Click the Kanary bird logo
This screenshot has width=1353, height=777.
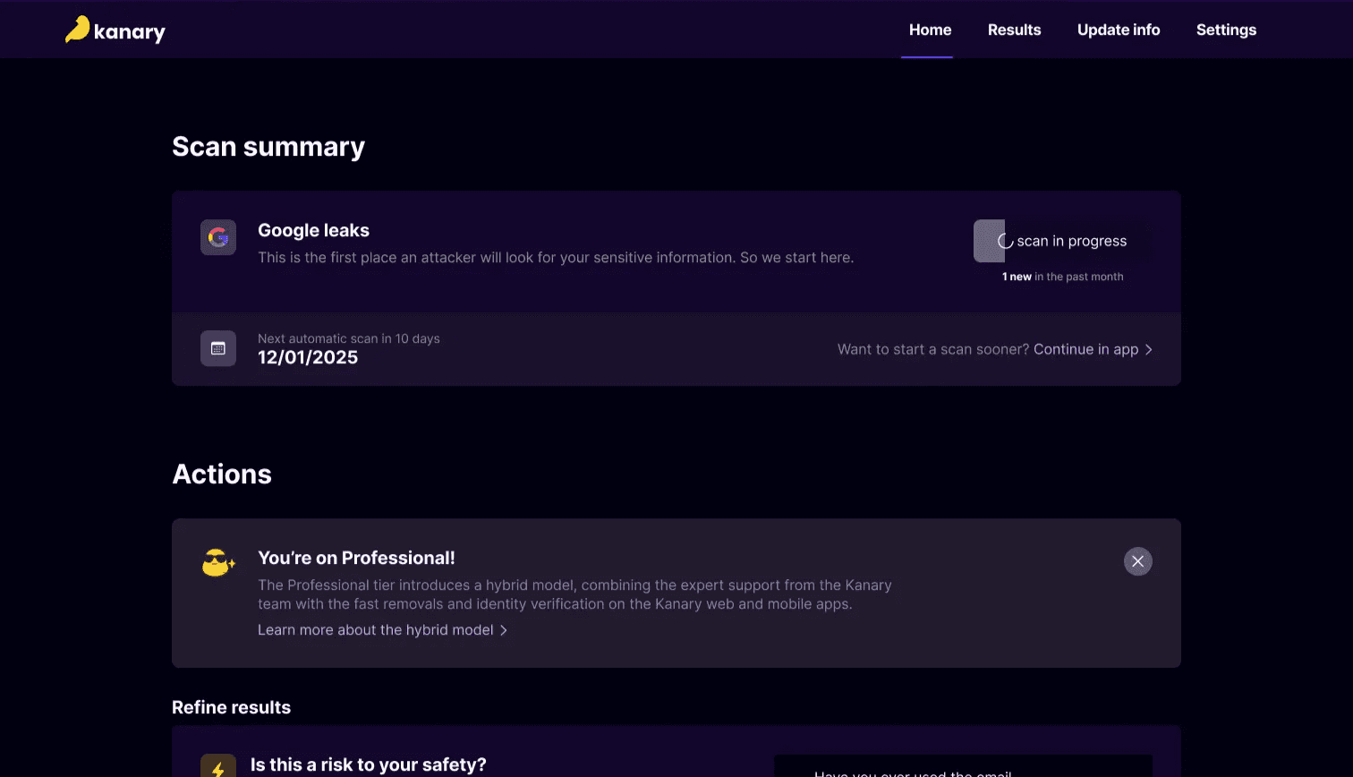coord(115,30)
